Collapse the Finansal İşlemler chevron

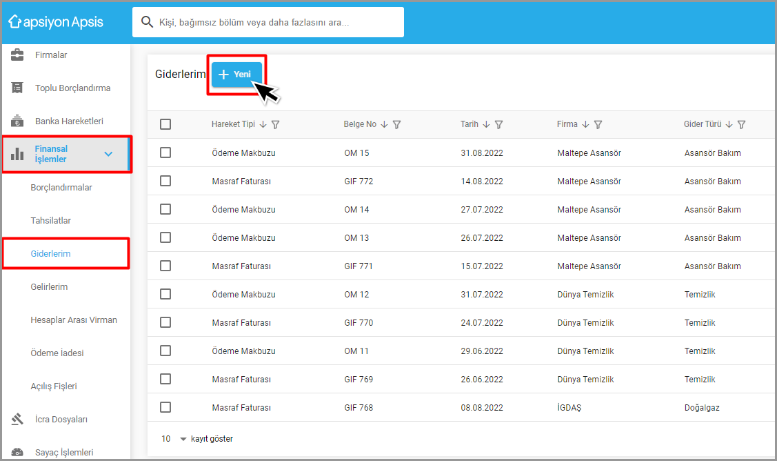pos(108,154)
